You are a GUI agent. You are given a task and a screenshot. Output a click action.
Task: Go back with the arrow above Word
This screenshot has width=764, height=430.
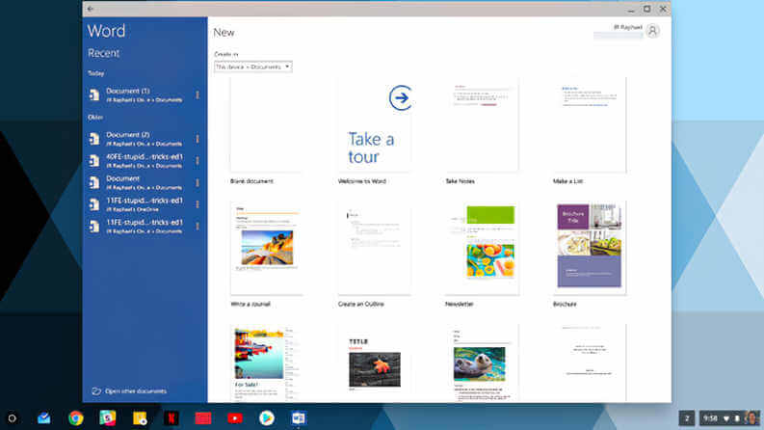[x=91, y=9]
